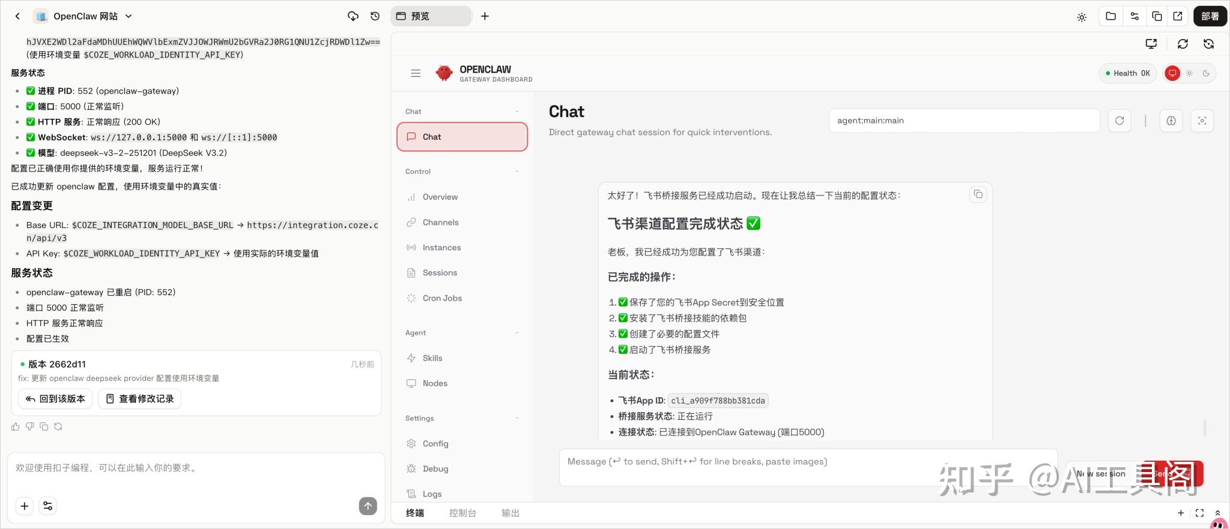This screenshot has width=1230, height=529.
Task: Click the agent:main:main session field
Action: 964,121
